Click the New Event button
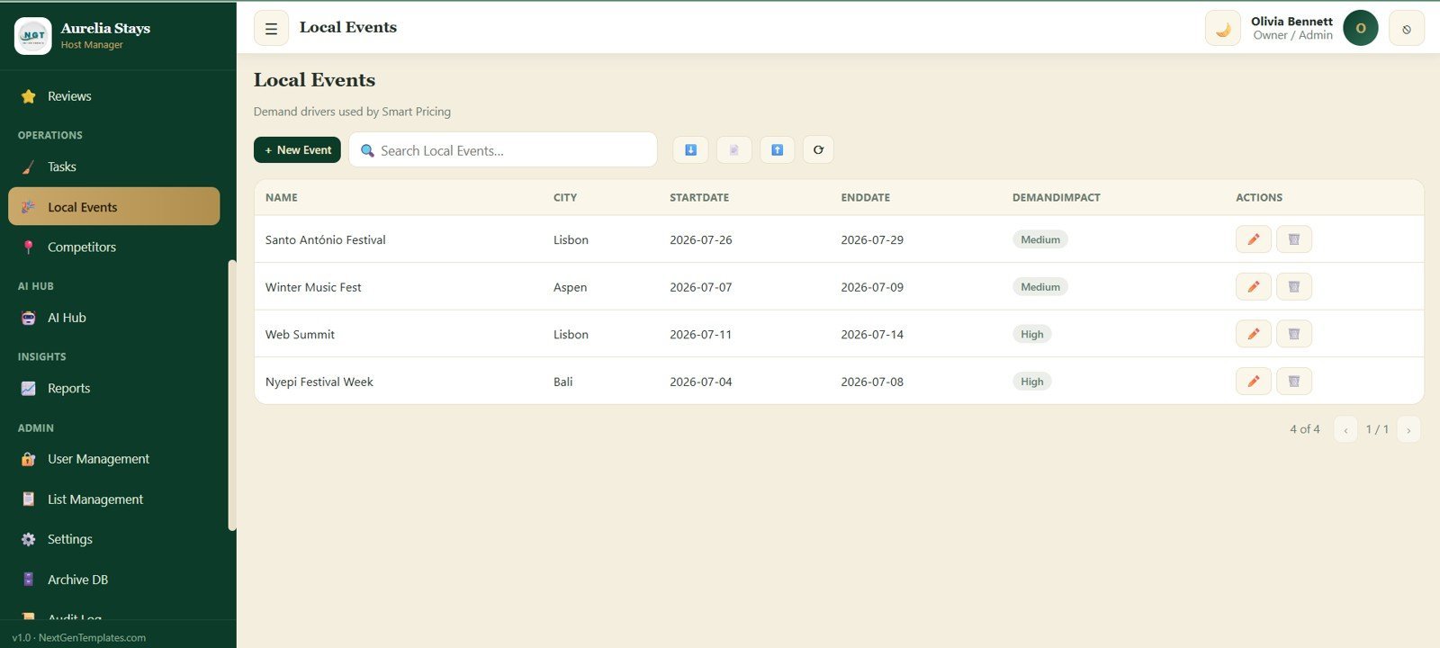Image resolution: width=1440 pixels, height=648 pixels. [297, 150]
